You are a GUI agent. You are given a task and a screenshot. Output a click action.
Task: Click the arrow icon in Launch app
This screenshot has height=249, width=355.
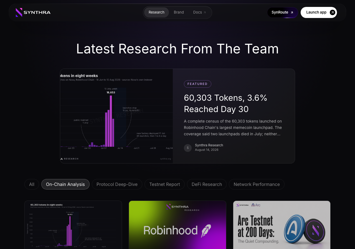coord(333,12)
